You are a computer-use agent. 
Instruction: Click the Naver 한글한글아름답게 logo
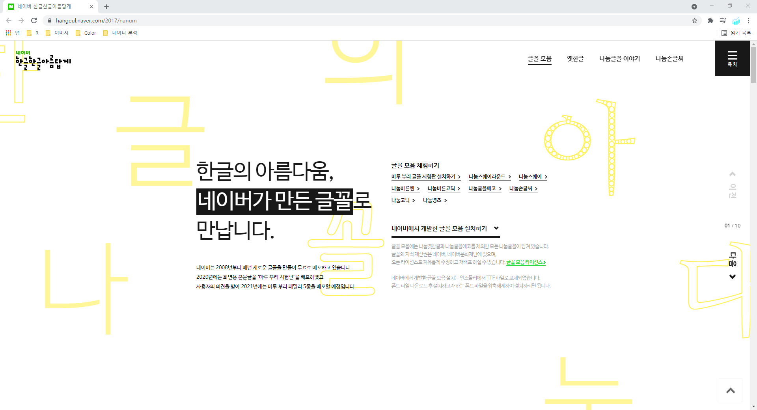[x=43, y=60]
